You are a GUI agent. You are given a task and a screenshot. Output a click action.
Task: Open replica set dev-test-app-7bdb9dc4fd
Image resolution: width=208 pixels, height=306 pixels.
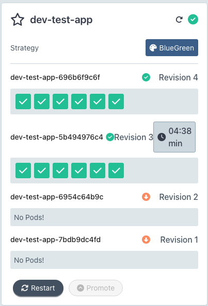point(56,240)
